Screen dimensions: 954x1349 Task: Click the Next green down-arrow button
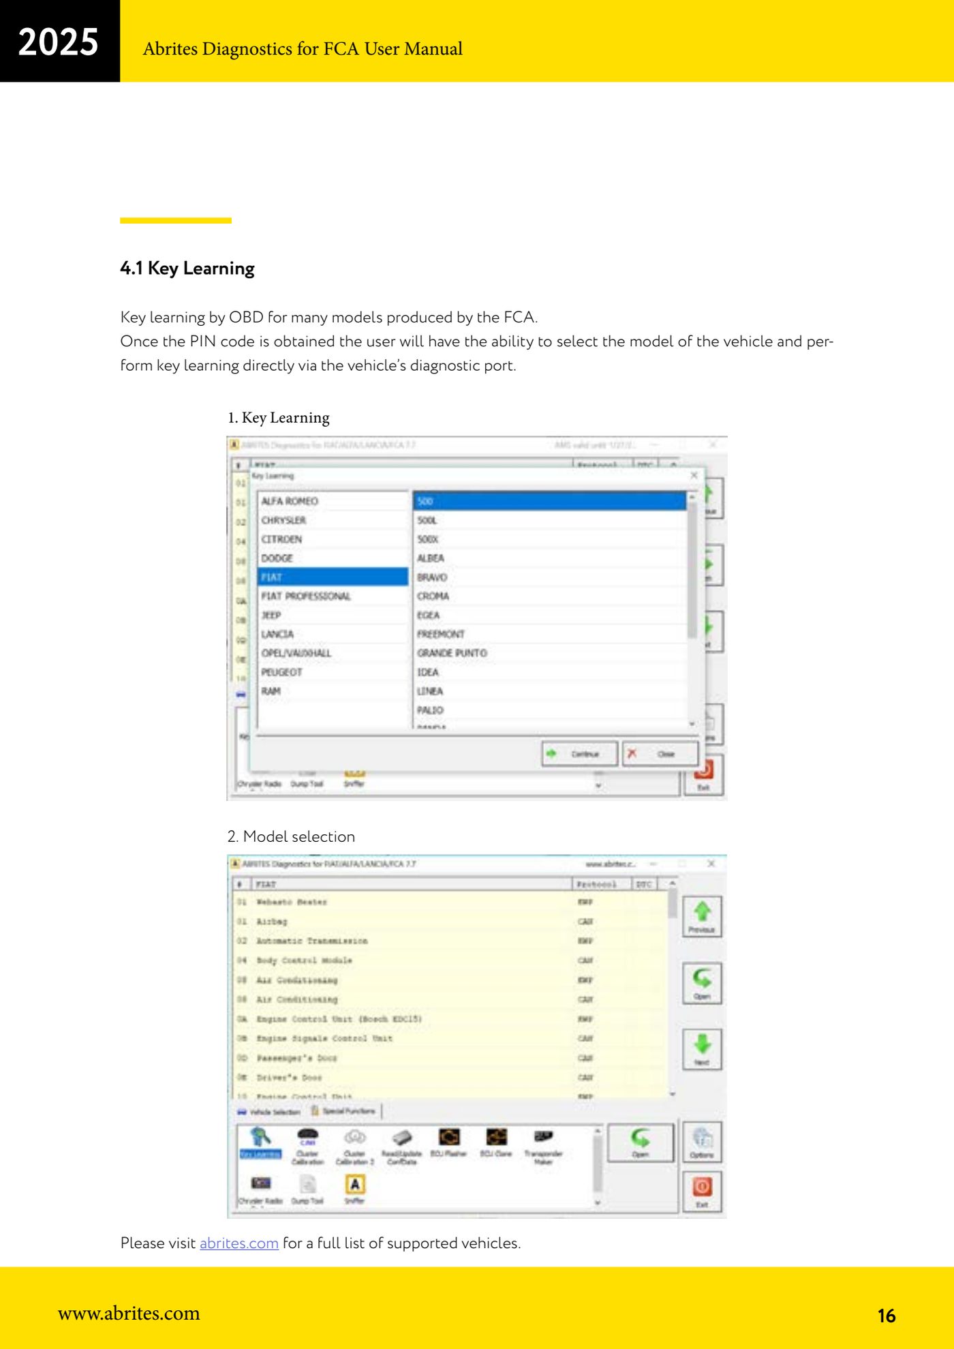tap(702, 1050)
